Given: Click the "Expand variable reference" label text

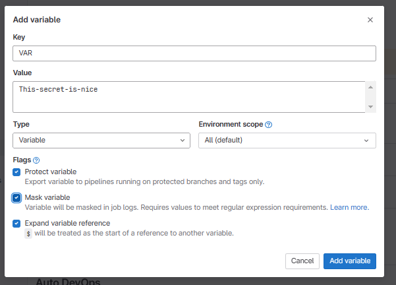Looking at the screenshot, I should click(67, 223).
